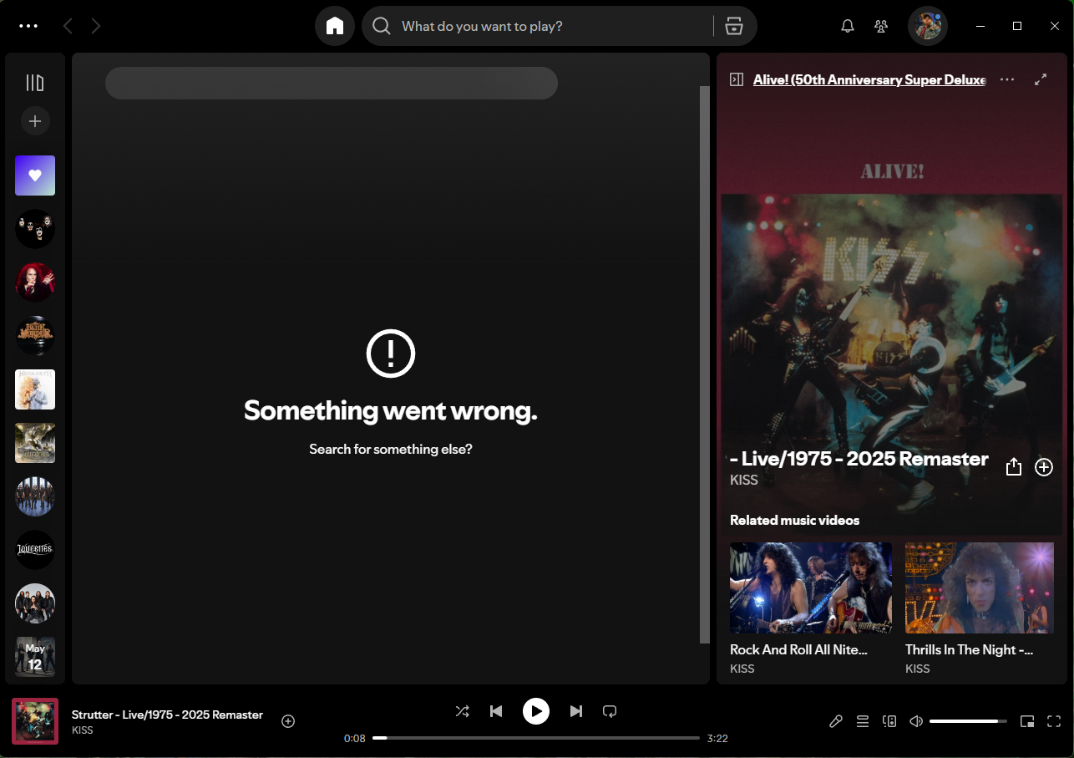Screen dimensions: 1074x758
Task: Open the Home page
Action: (335, 26)
